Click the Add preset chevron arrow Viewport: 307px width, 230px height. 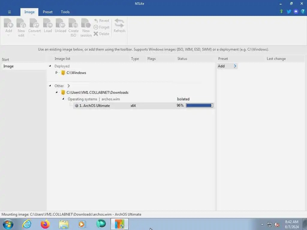[x=235, y=66]
